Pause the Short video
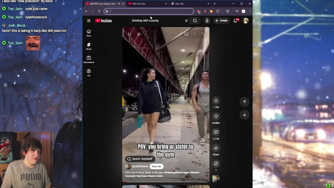334x188 pixels. tap(129, 34)
